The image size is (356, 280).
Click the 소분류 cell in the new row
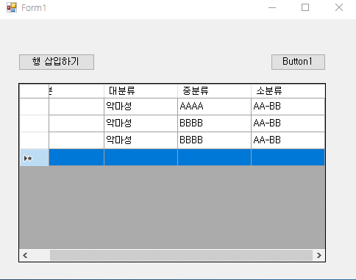click(x=288, y=157)
